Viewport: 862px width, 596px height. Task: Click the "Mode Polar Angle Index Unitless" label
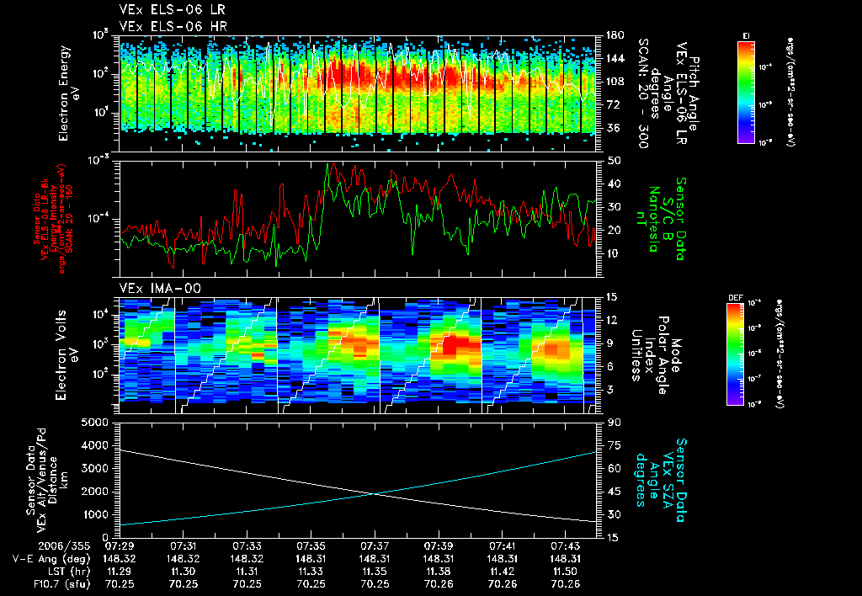point(655,355)
